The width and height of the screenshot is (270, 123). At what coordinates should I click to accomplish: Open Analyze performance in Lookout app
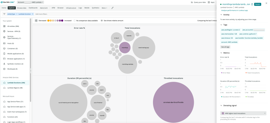point(234,10)
